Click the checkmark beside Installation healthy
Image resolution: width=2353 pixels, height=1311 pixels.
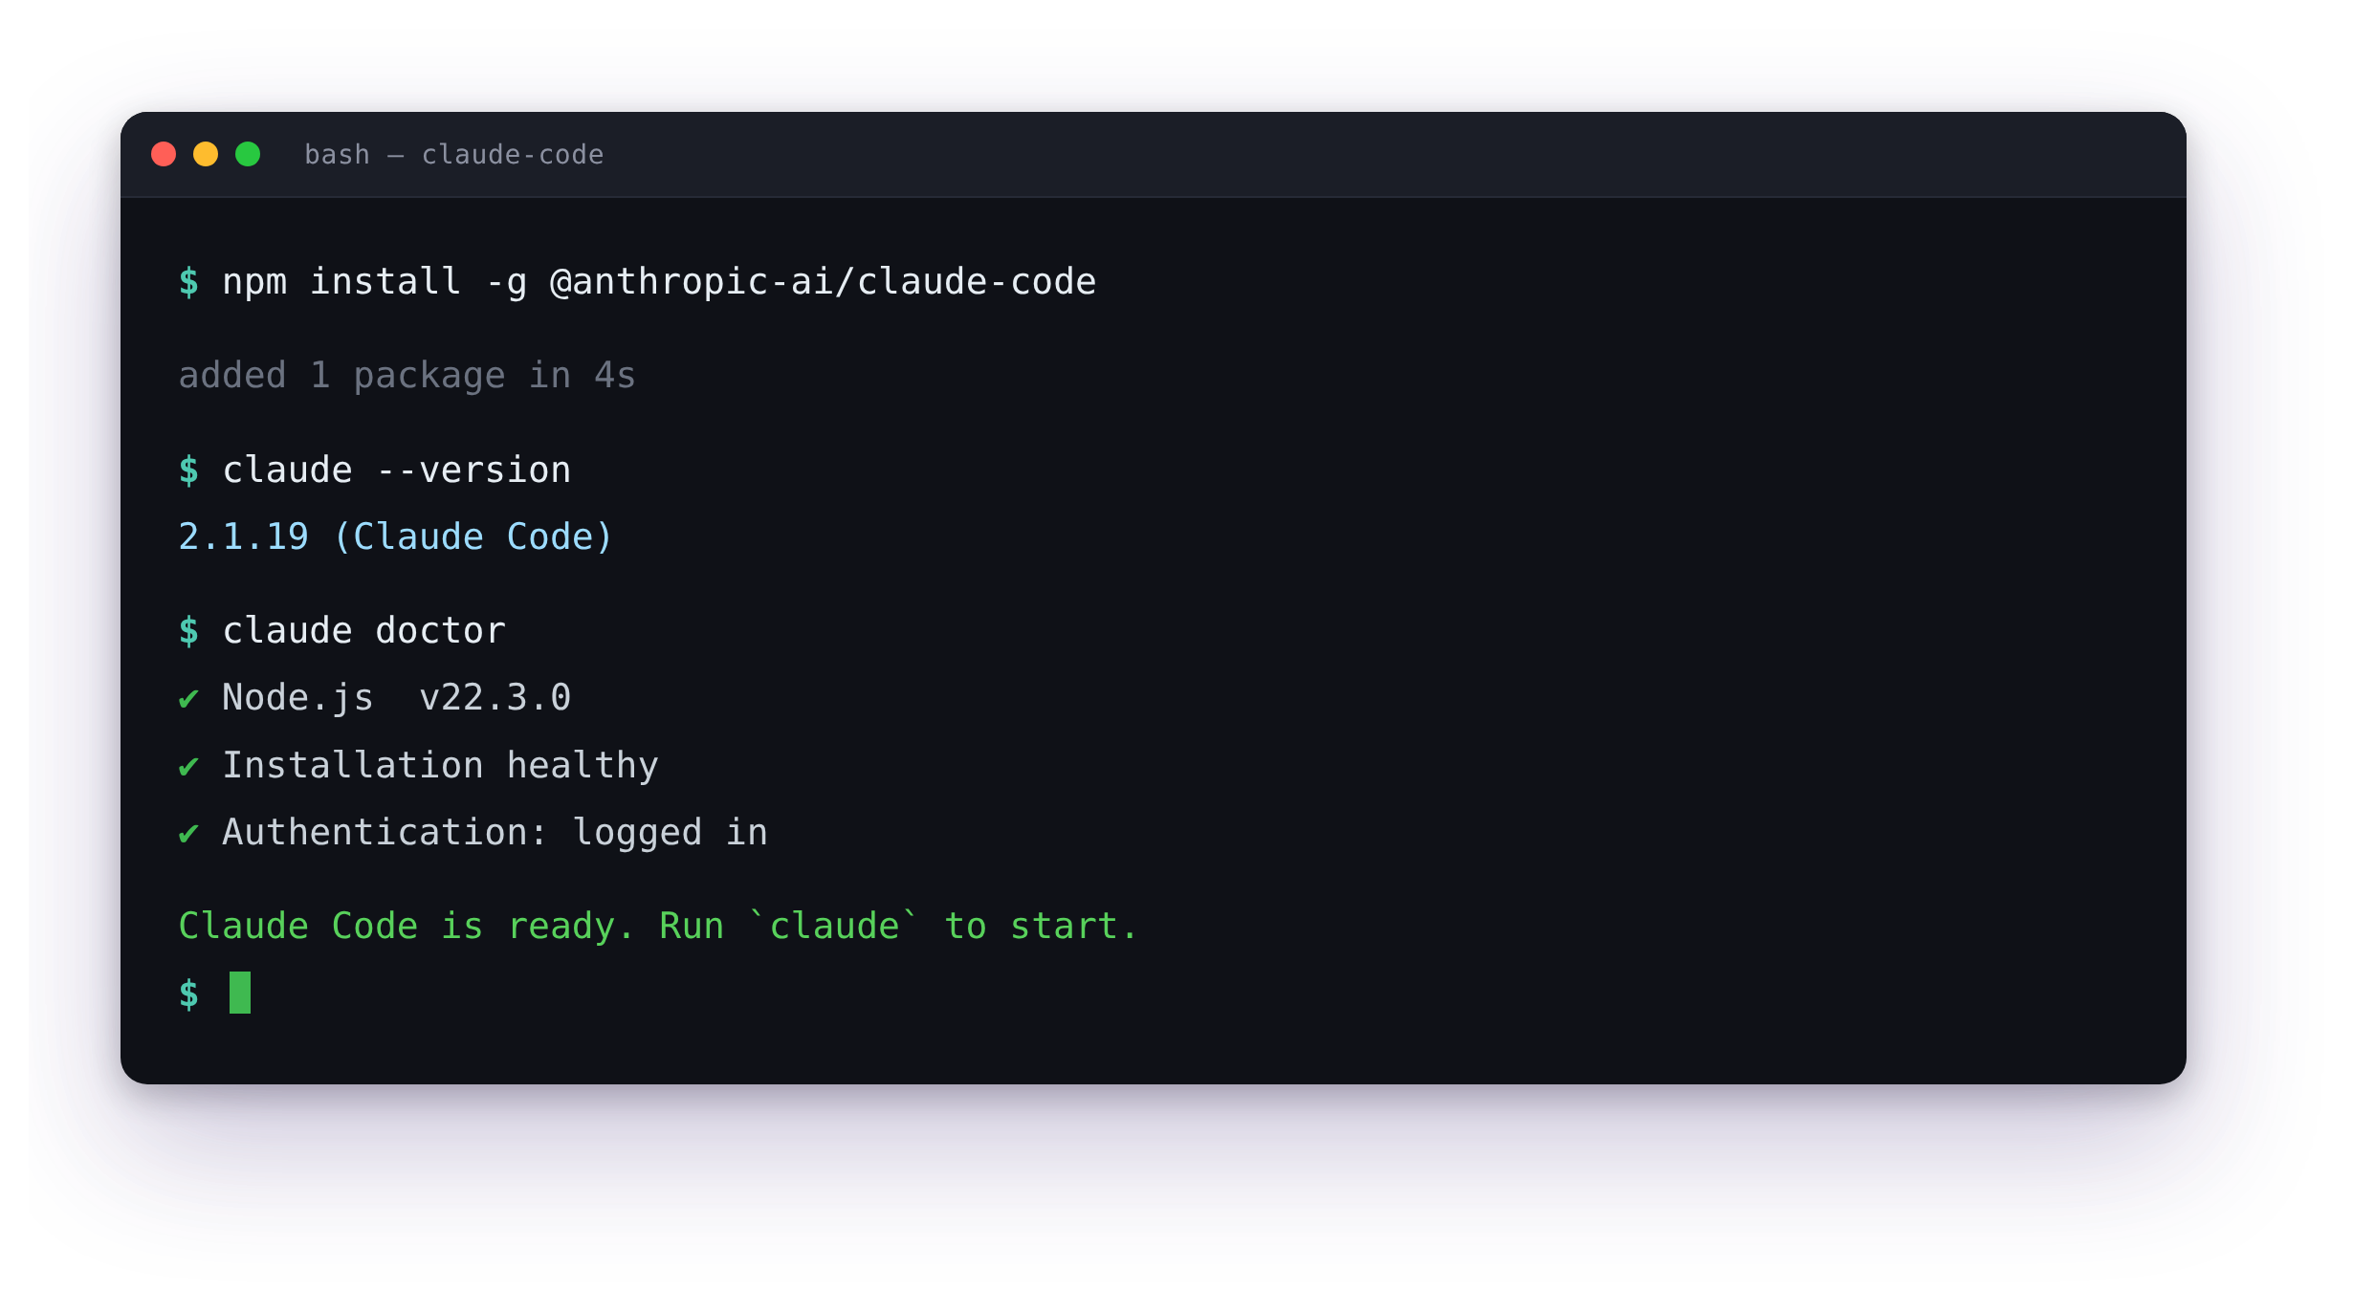pyautogui.click(x=188, y=766)
